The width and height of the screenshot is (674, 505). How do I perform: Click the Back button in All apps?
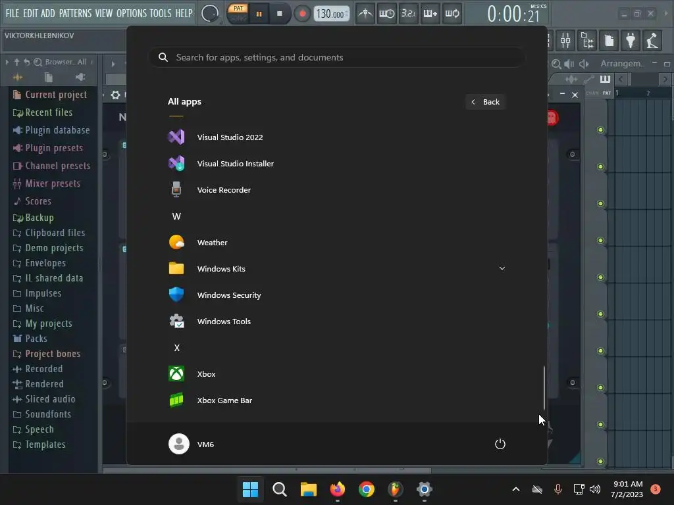[x=485, y=102]
